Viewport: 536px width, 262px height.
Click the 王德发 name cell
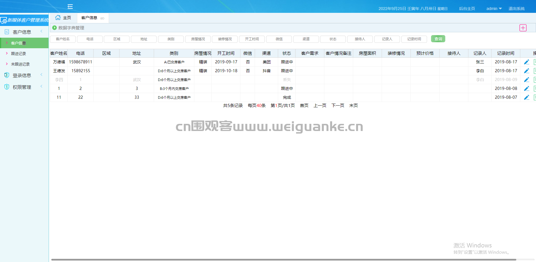pos(59,71)
